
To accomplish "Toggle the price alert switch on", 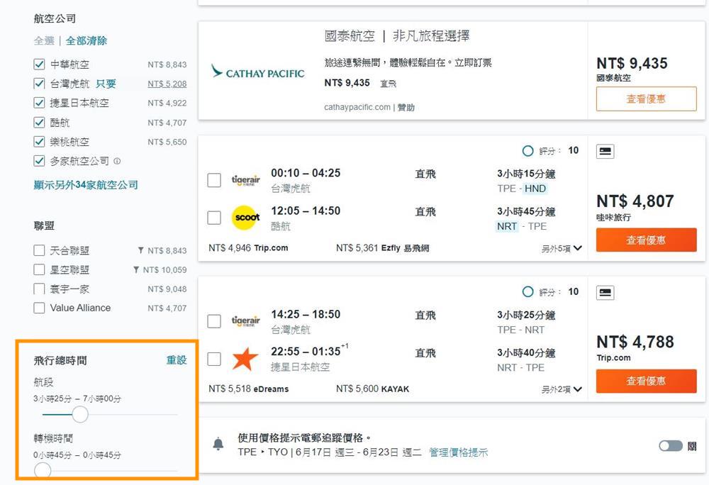I will tap(671, 446).
